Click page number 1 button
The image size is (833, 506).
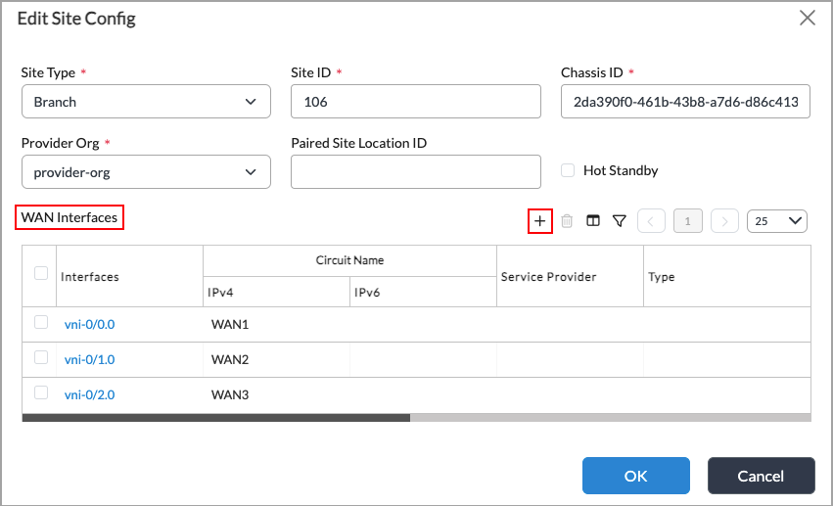click(x=688, y=221)
